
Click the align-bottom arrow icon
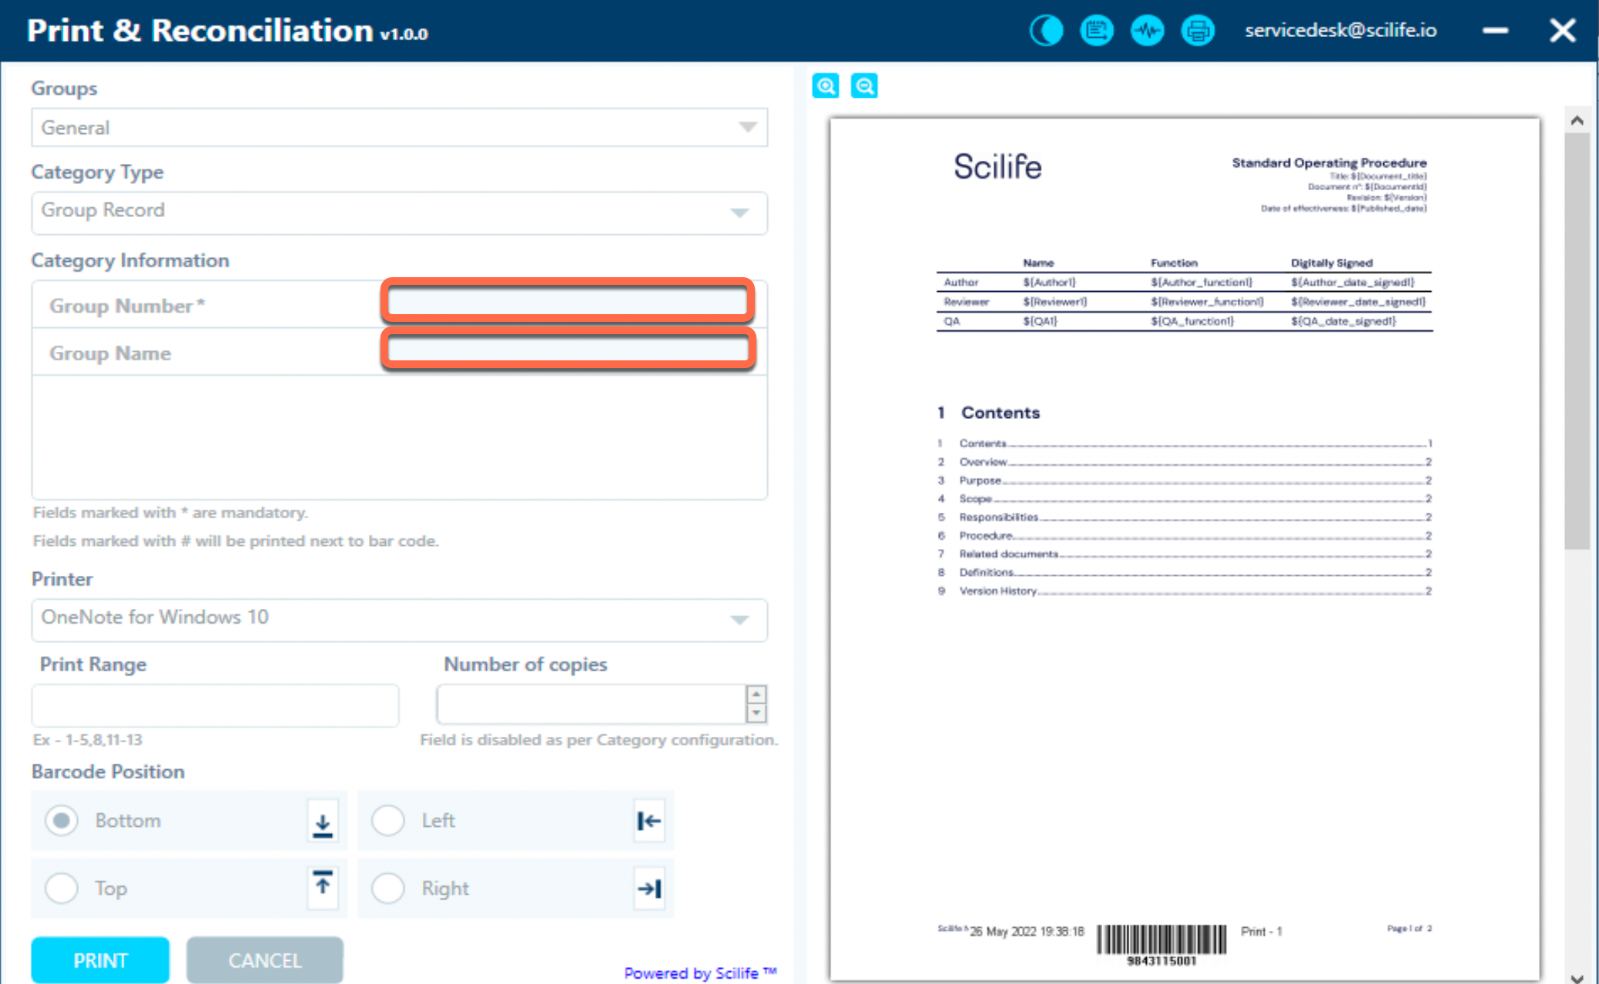323,822
